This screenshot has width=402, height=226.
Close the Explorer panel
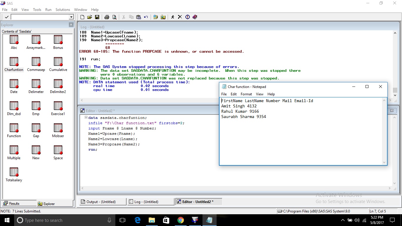click(71, 25)
